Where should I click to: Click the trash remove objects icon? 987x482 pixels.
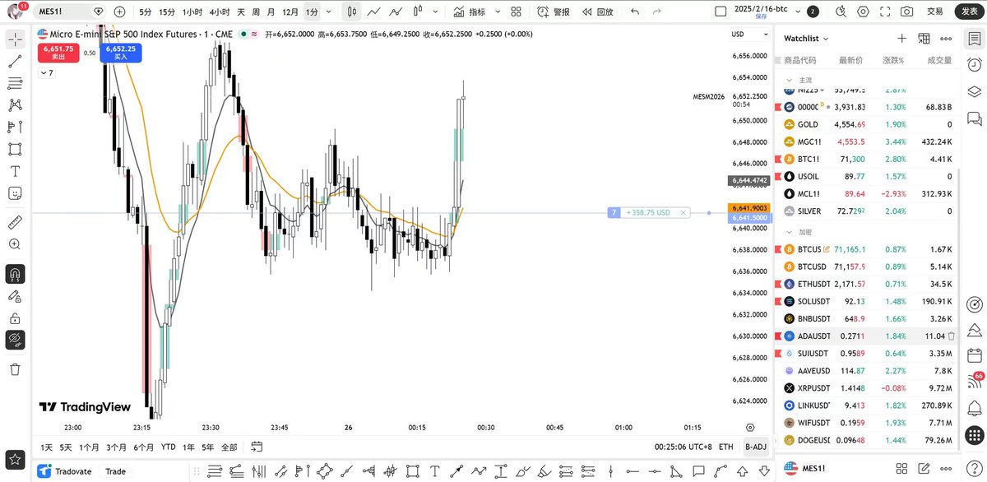(x=15, y=369)
